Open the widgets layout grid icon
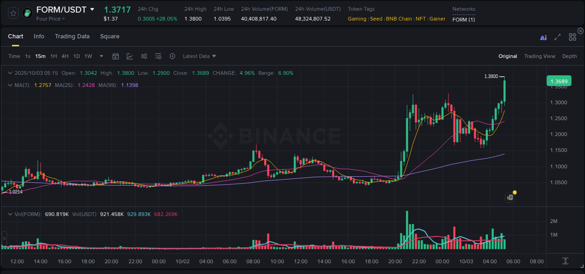The height and width of the screenshot is (274, 585). 572,37
